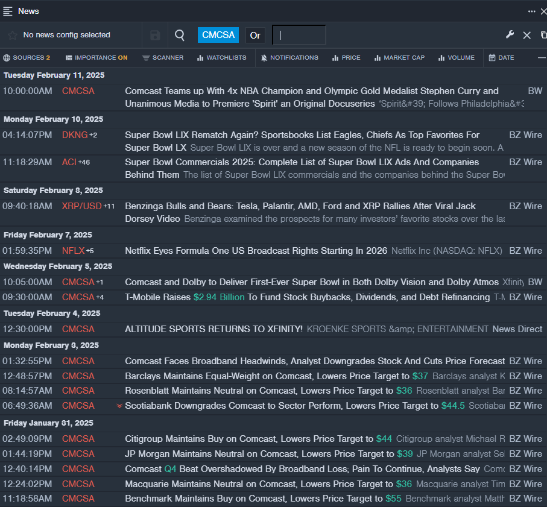Click the News Direct source label
The width and height of the screenshot is (547, 507).
pos(517,329)
